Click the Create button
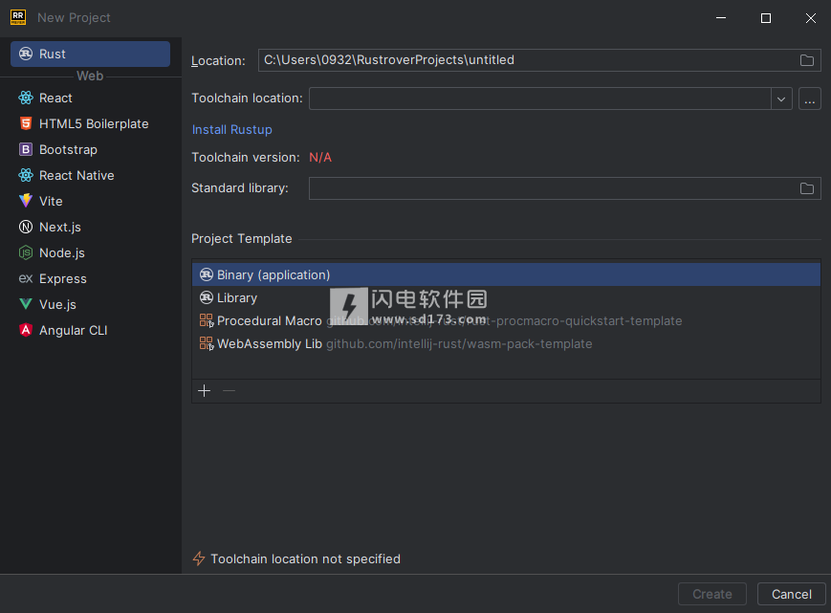Viewport: 831px width, 613px height. (x=712, y=595)
